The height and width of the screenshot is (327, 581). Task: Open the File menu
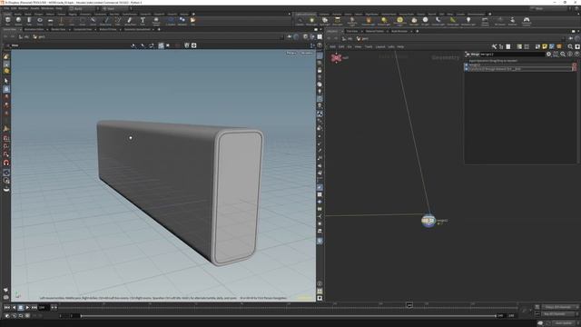click(6, 8)
